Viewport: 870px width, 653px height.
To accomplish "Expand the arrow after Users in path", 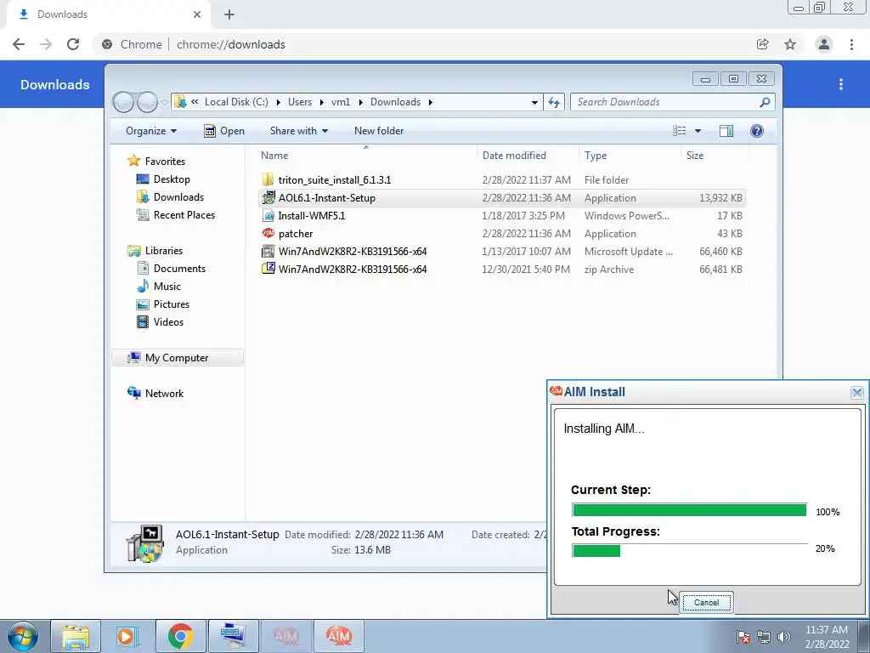I will tap(321, 102).
